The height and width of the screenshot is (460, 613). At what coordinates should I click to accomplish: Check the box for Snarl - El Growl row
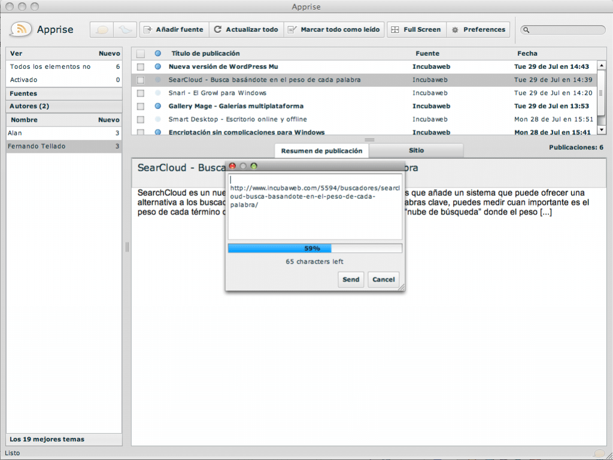[x=141, y=93]
